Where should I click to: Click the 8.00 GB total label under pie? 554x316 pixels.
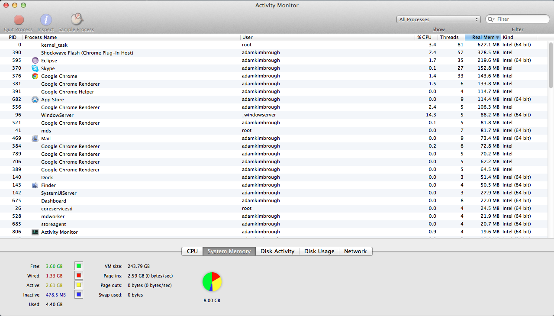212,300
